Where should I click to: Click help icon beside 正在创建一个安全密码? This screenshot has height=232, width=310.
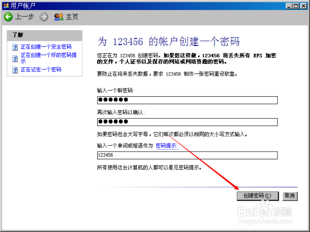pos(15,47)
